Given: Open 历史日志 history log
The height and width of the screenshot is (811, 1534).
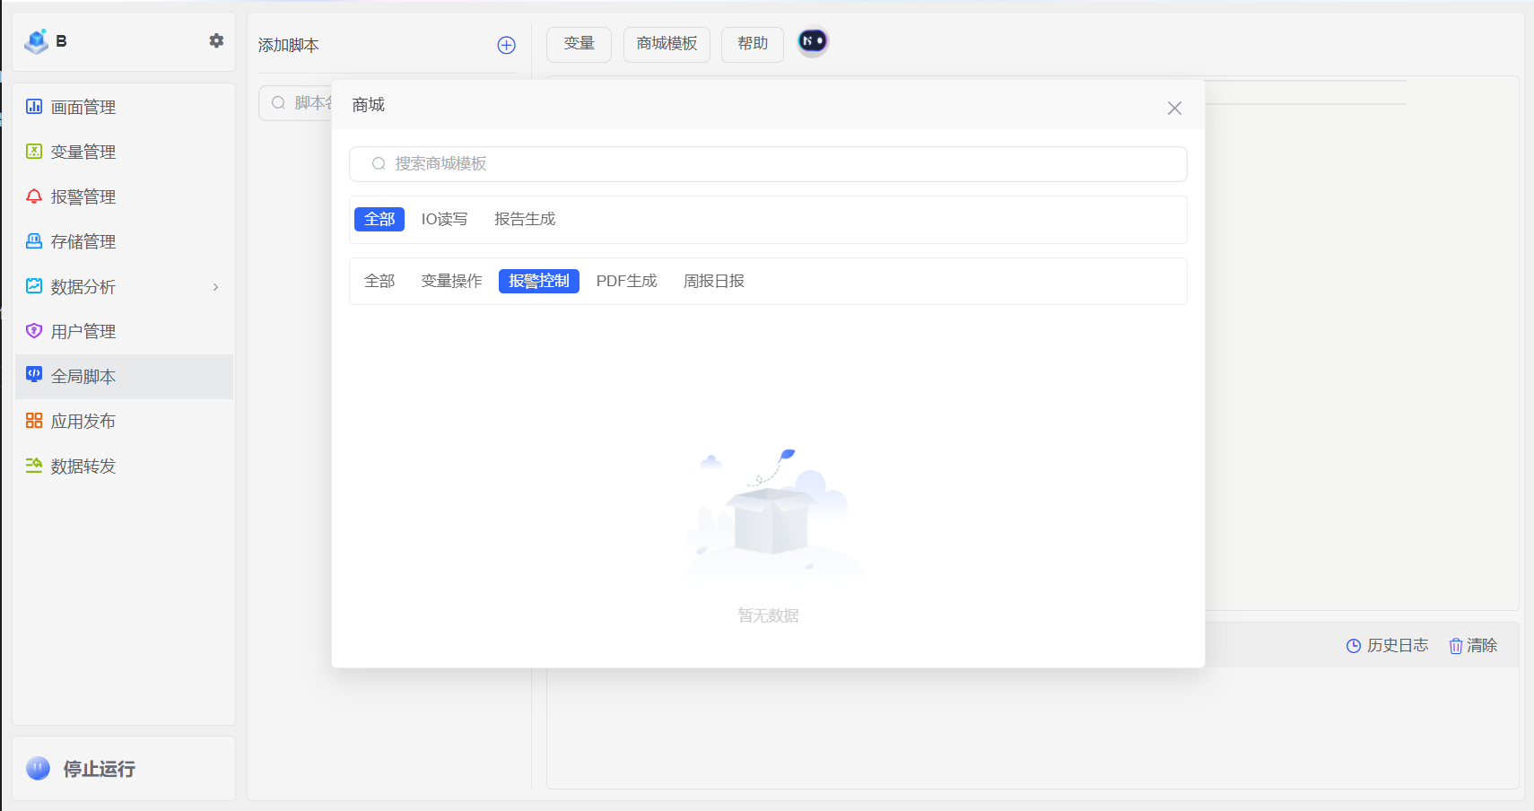Looking at the screenshot, I should [x=1387, y=645].
